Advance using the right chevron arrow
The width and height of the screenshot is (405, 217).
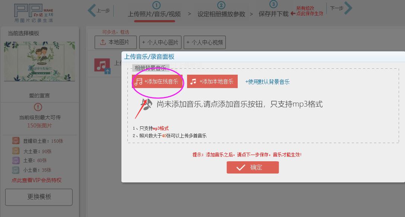(x=348, y=8)
